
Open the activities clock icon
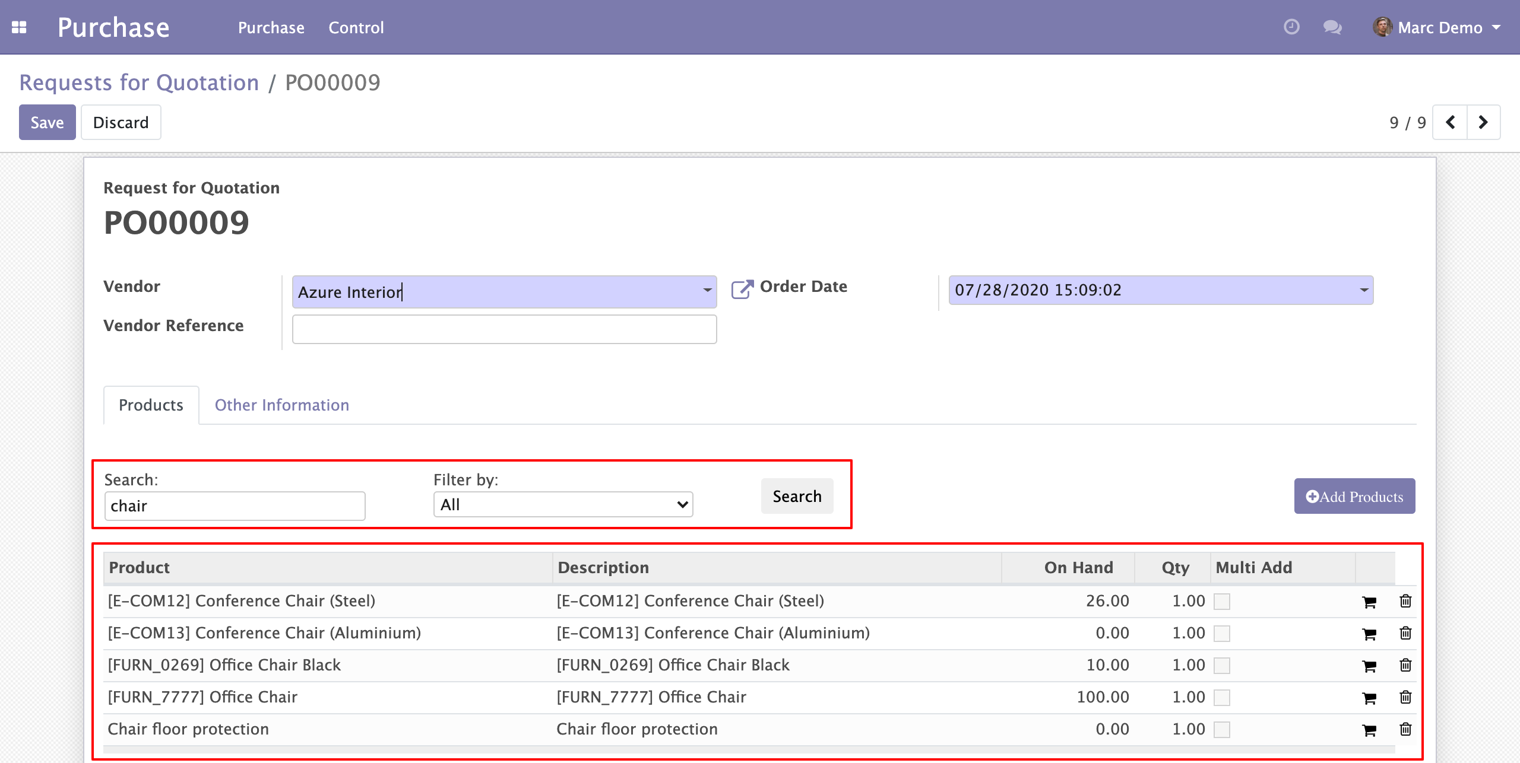(x=1291, y=27)
